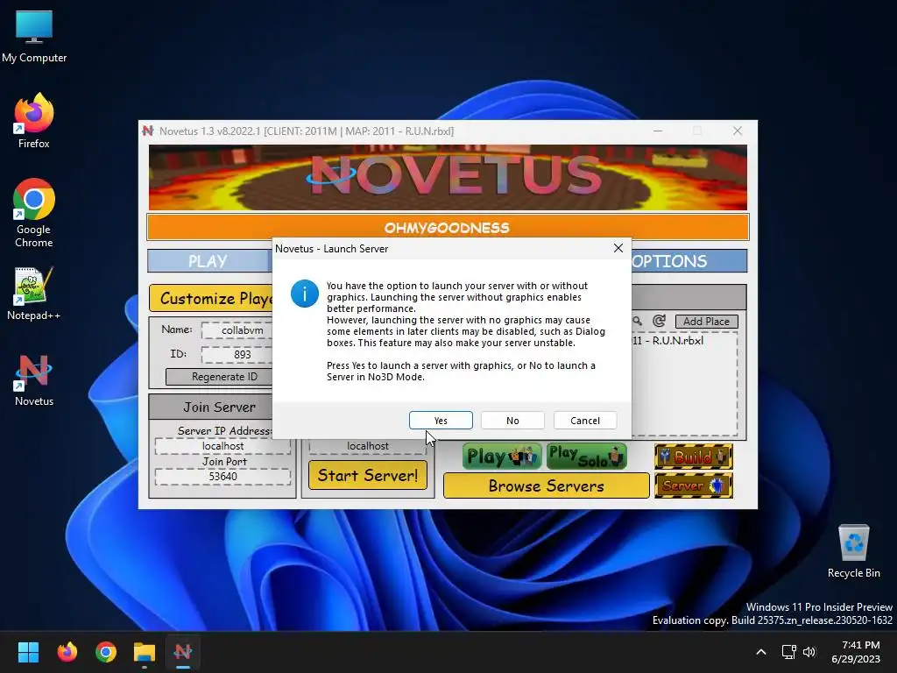Screen dimensions: 897x673
Task: Show hidden system tray icons
Action: tap(761, 652)
